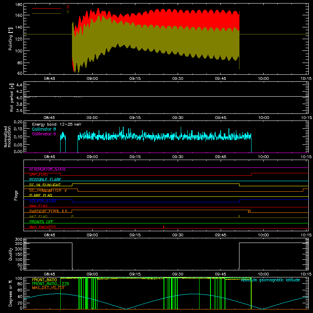
Task: Click the FRONT_RATIO_1225 legend entry
Action: 51,284
